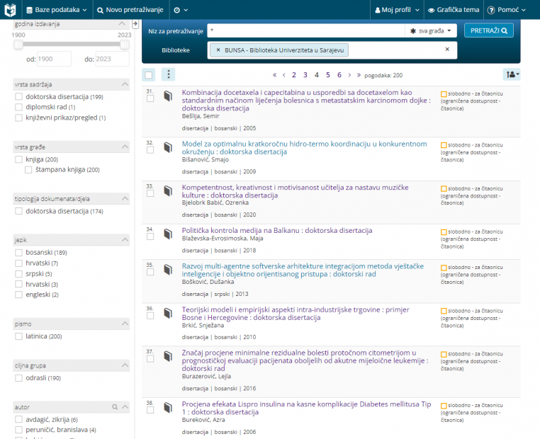Open the sort and display options icon
540x439 pixels.
(x=511, y=74)
